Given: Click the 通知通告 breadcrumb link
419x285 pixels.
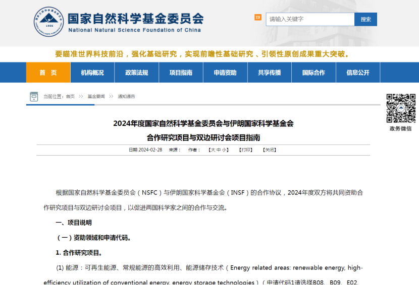Looking at the screenshot, I should [126, 96].
